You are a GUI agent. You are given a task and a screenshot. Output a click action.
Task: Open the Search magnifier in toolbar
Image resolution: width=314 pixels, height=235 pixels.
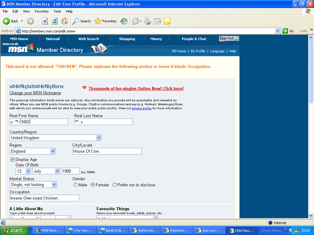pos(76,21)
